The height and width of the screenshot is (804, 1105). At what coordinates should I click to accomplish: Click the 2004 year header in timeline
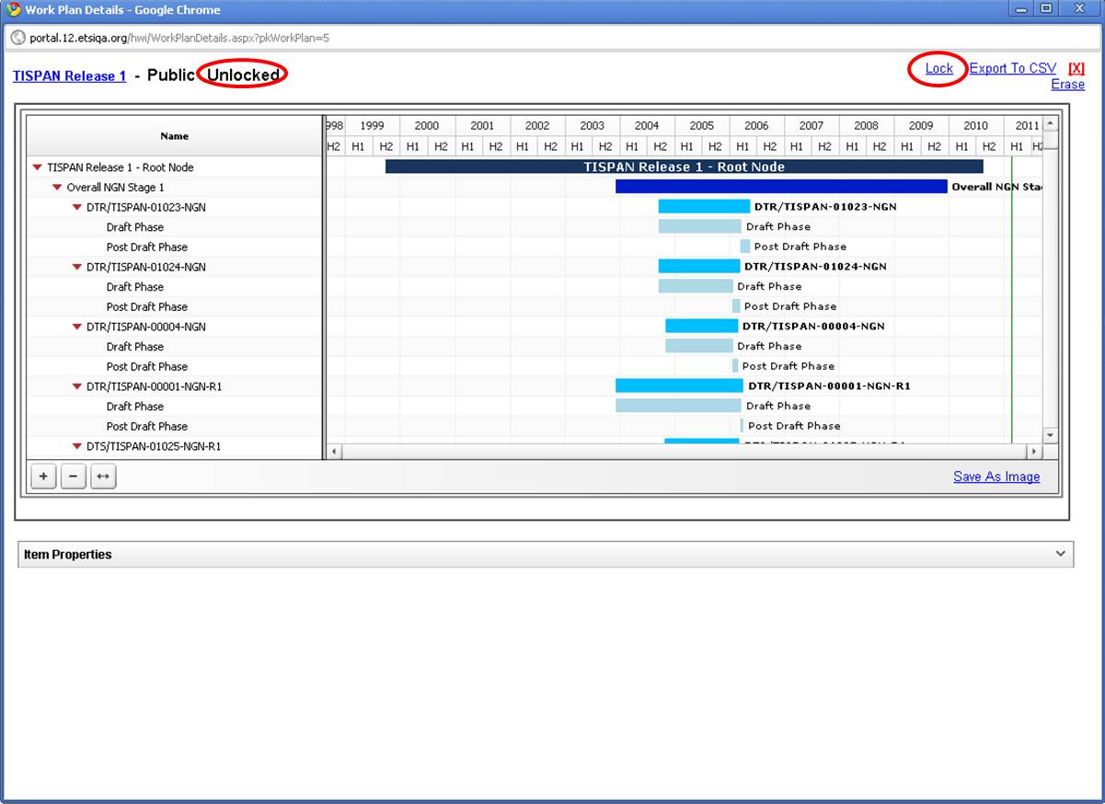(x=647, y=126)
